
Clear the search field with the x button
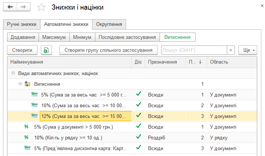click(231, 50)
